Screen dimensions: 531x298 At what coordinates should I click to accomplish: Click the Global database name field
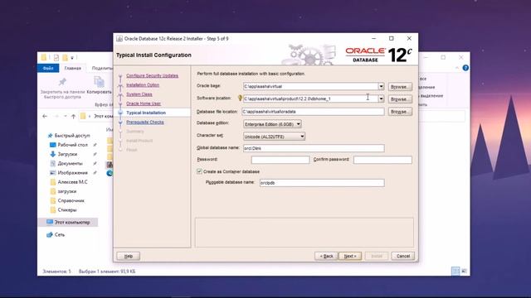click(314, 148)
